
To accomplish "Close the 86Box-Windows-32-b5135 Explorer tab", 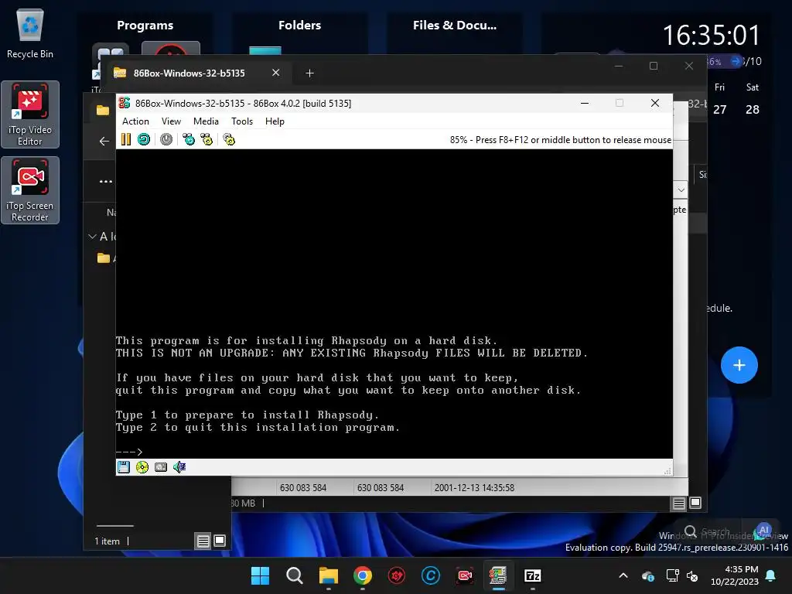I will click(276, 73).
